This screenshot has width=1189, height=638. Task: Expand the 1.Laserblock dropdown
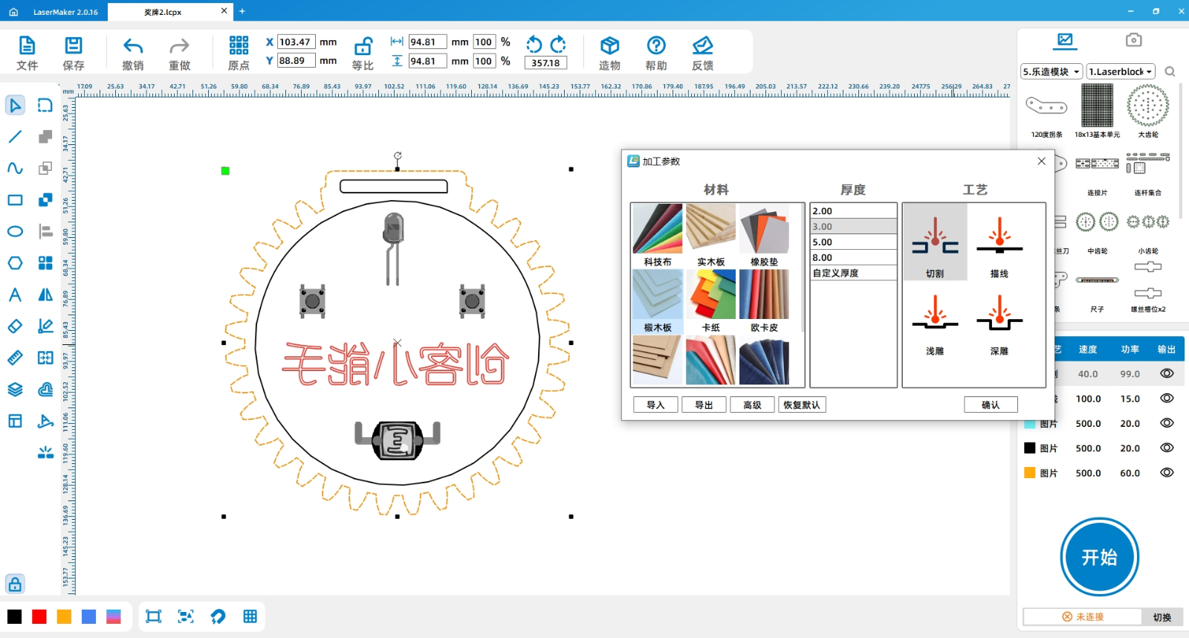click(1121, 71)
